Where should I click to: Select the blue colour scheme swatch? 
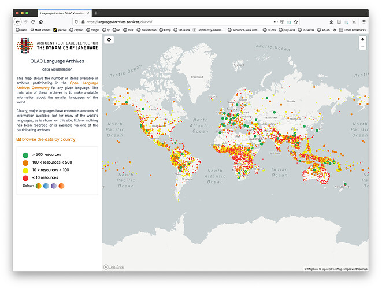coord(46,186)
